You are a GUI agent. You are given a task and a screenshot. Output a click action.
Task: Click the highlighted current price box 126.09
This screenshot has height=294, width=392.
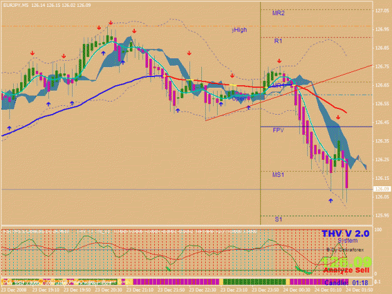pos(382,189)
